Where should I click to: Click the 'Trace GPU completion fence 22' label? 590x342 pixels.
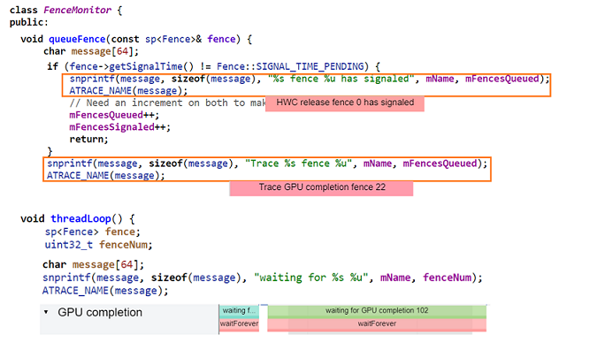click(322, 187)
